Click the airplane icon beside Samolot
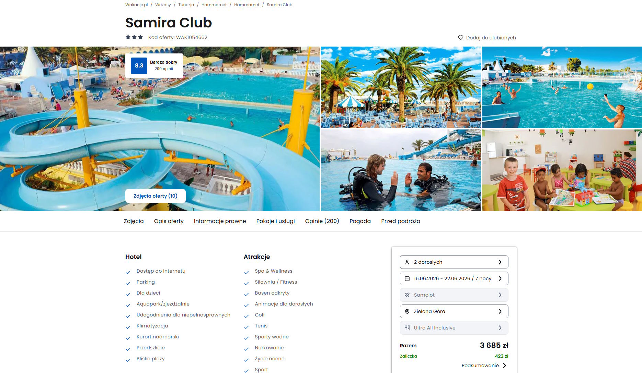The height and width of the screenshot is (373, 642). pyautogui.click(x=407, y=295)
